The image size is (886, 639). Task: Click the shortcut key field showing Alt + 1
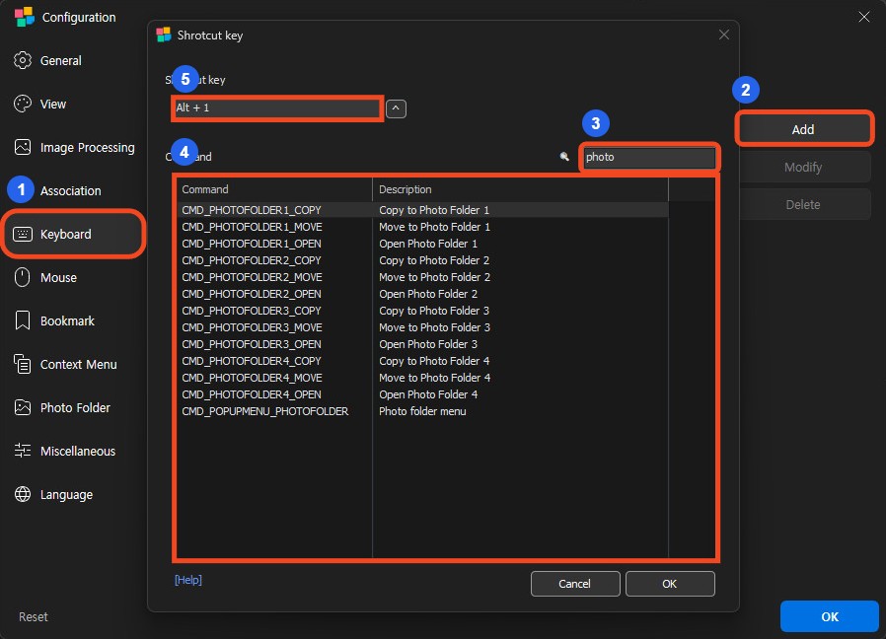tap(277, 107)
